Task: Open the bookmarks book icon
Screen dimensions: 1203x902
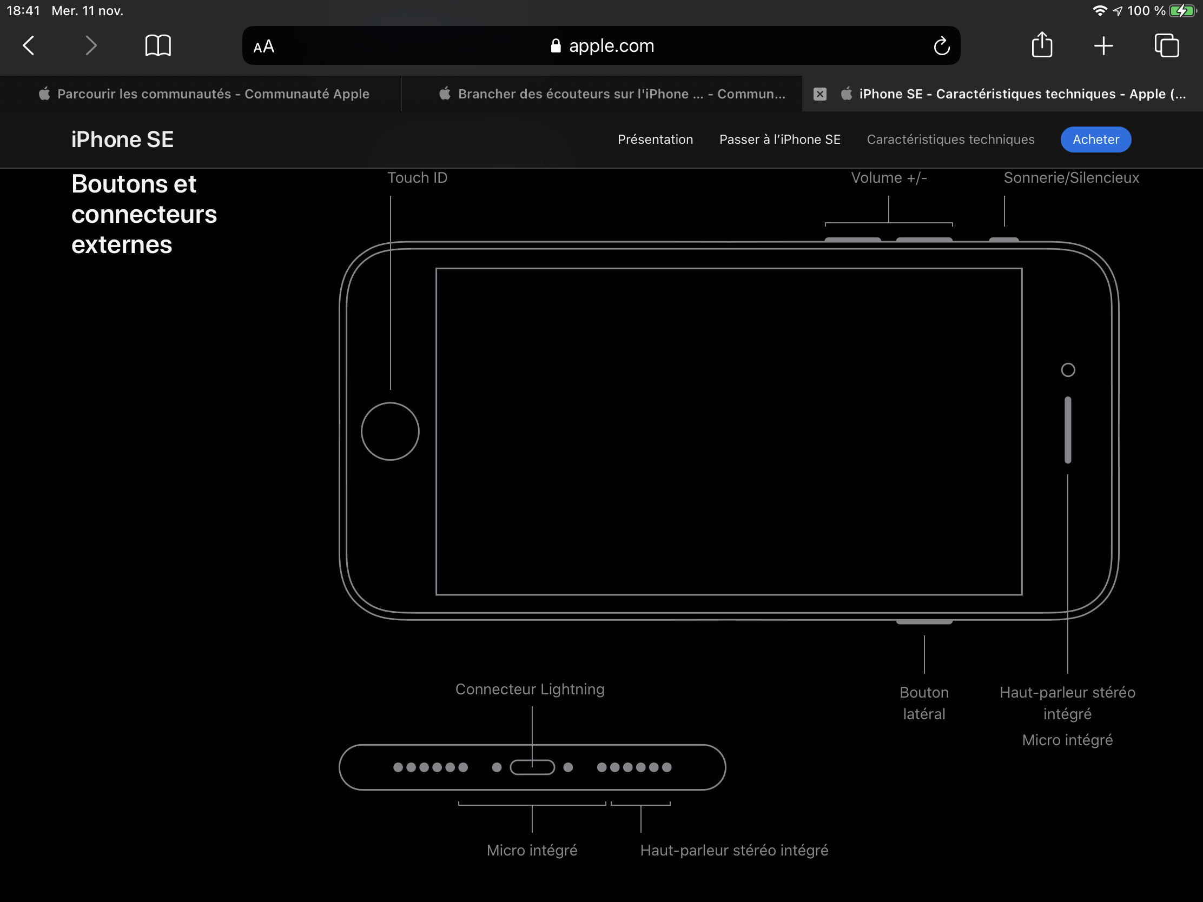Action: click(x=158, y=45)
